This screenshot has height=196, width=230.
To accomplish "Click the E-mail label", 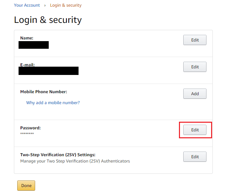I will coord(28,65).
